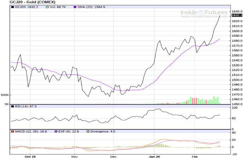The image size is (243, 159).
Task: Click the RSI (14) legend swatch
Action: coord(12,106)
